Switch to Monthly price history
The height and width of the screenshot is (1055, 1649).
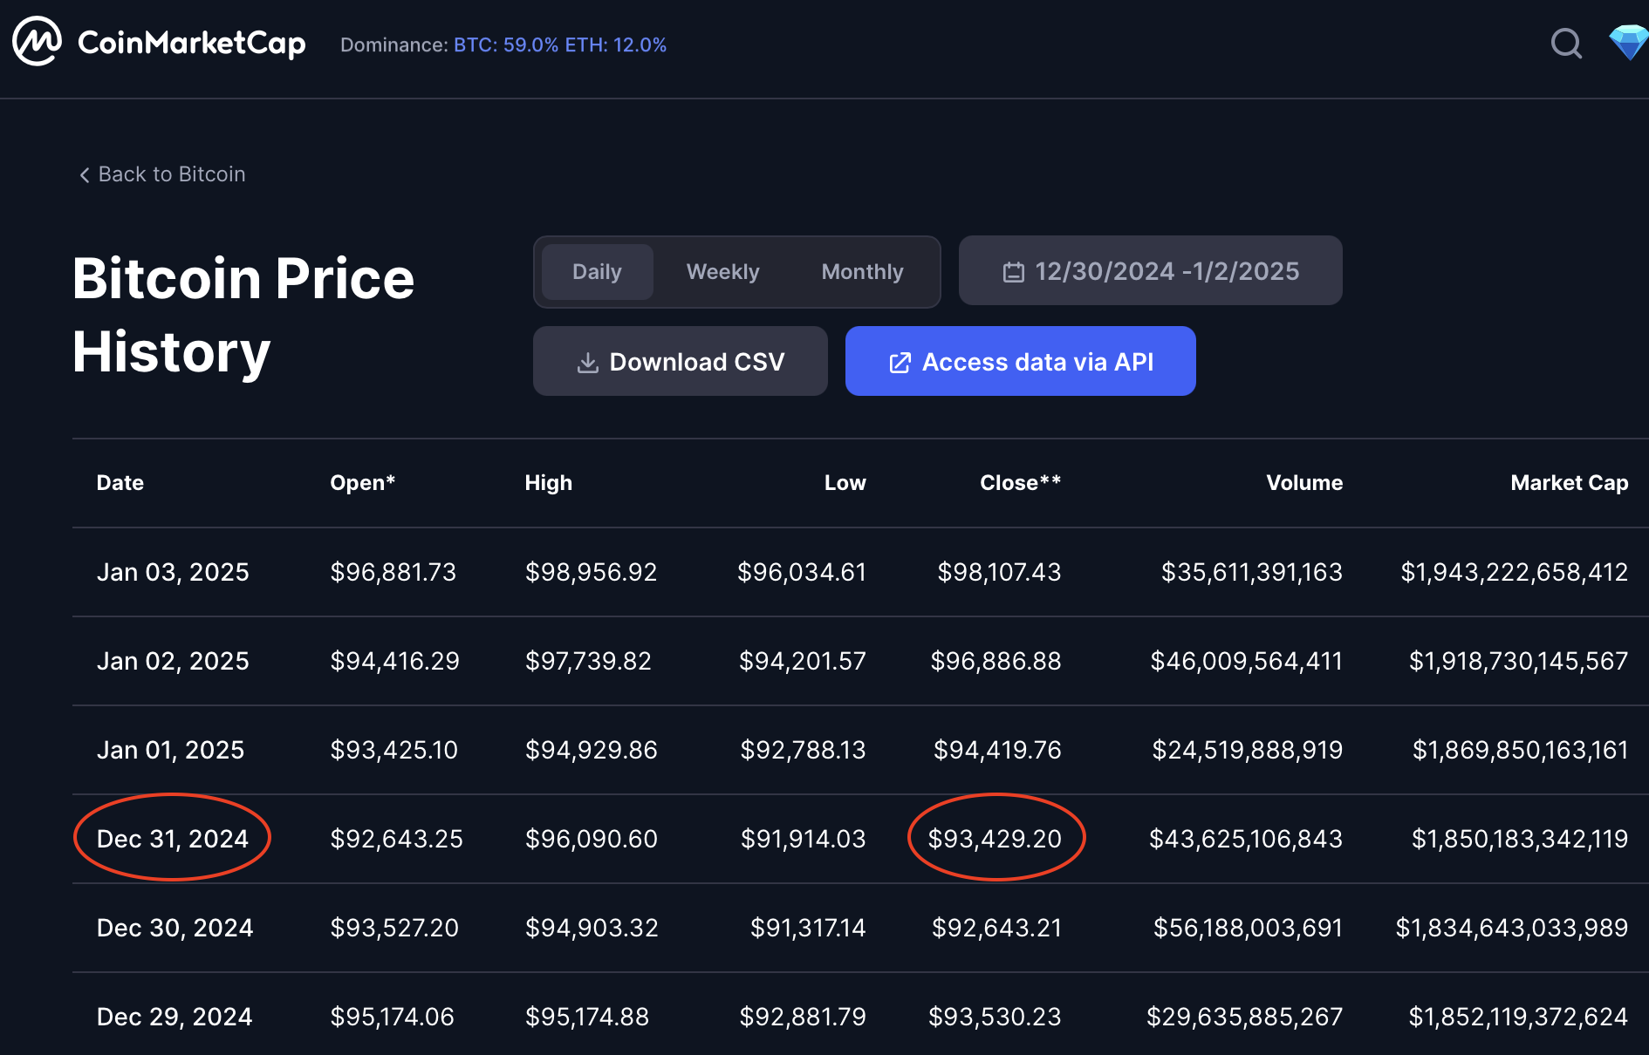pyautogui.click(x=862, y=272)
